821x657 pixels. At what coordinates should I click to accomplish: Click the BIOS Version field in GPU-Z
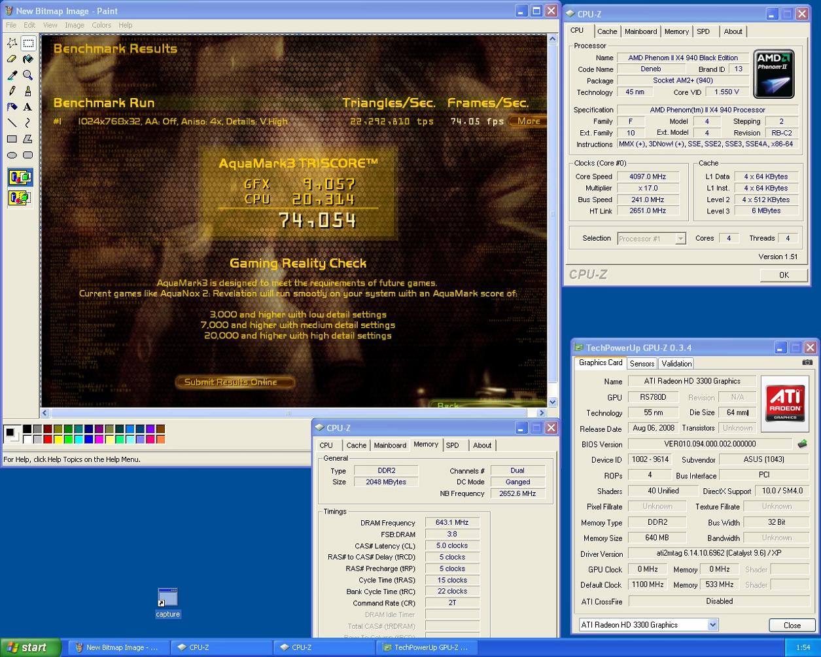point(710,444)
